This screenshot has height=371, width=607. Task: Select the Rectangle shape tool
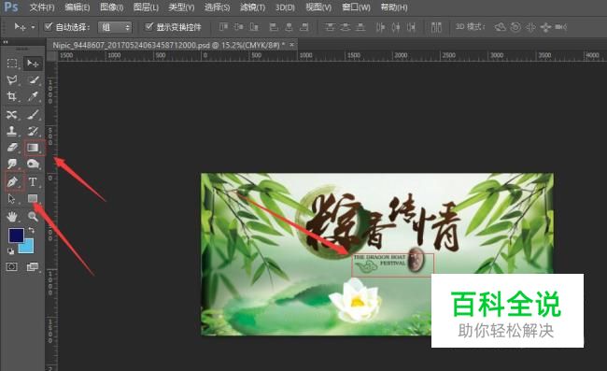(34, 199)
